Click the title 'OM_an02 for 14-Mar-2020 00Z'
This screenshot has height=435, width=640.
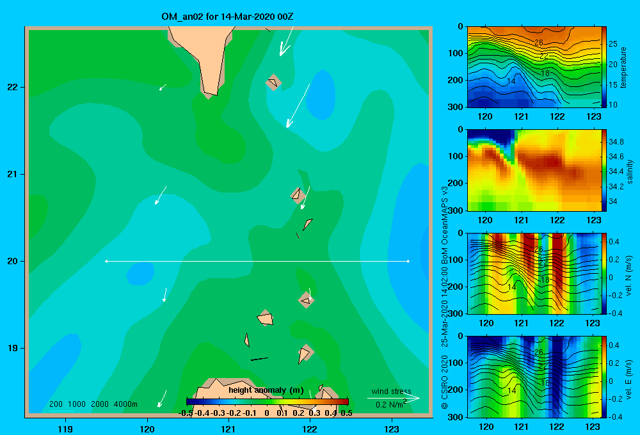tap(227, 17)
